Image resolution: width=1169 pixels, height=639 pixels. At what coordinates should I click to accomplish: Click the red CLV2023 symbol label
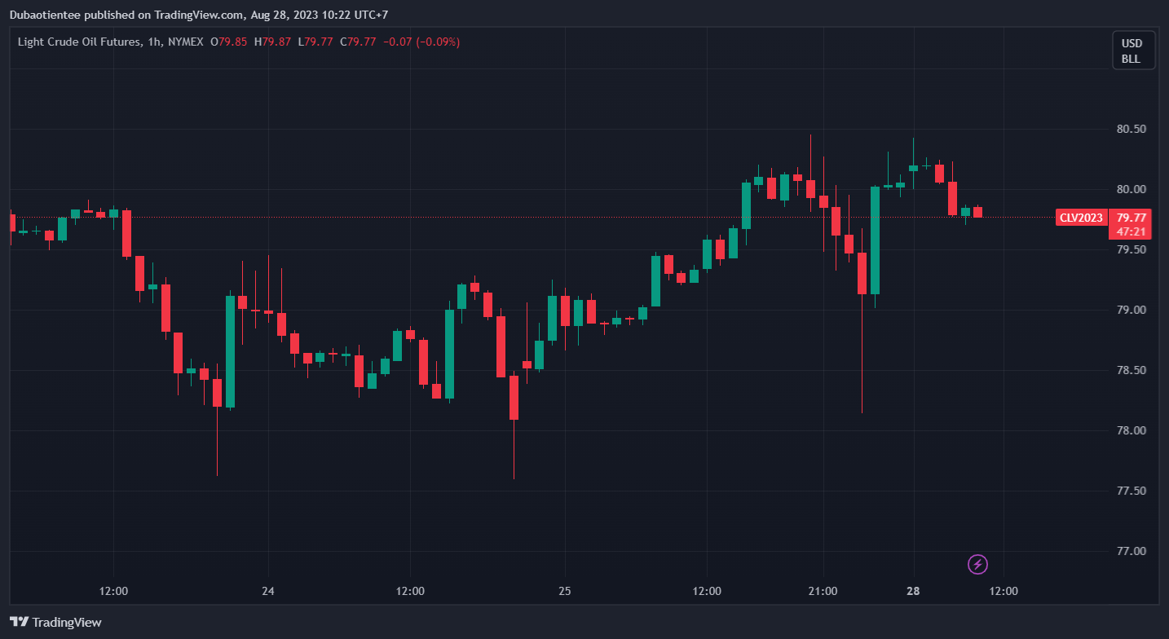pos(1081,218)
